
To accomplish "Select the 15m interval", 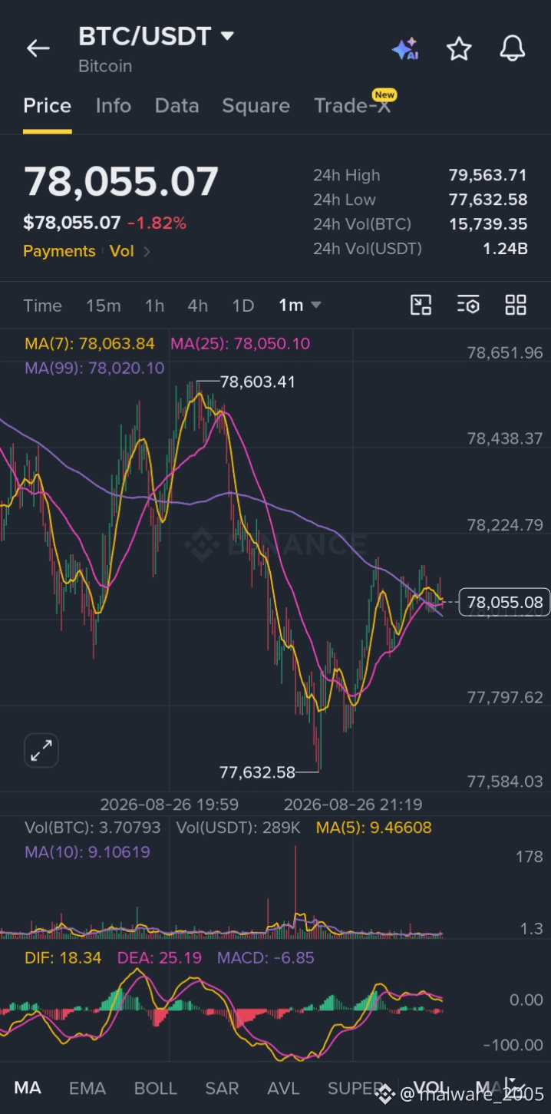I will click(103, 306).
